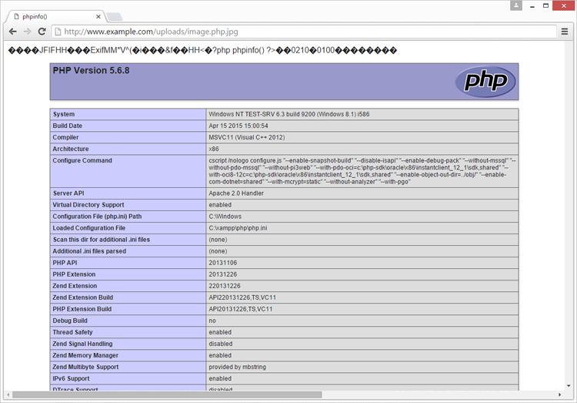This screenshot has height=403, width=577.
Task: Click the address bar URL field
Action: point(304,32)
